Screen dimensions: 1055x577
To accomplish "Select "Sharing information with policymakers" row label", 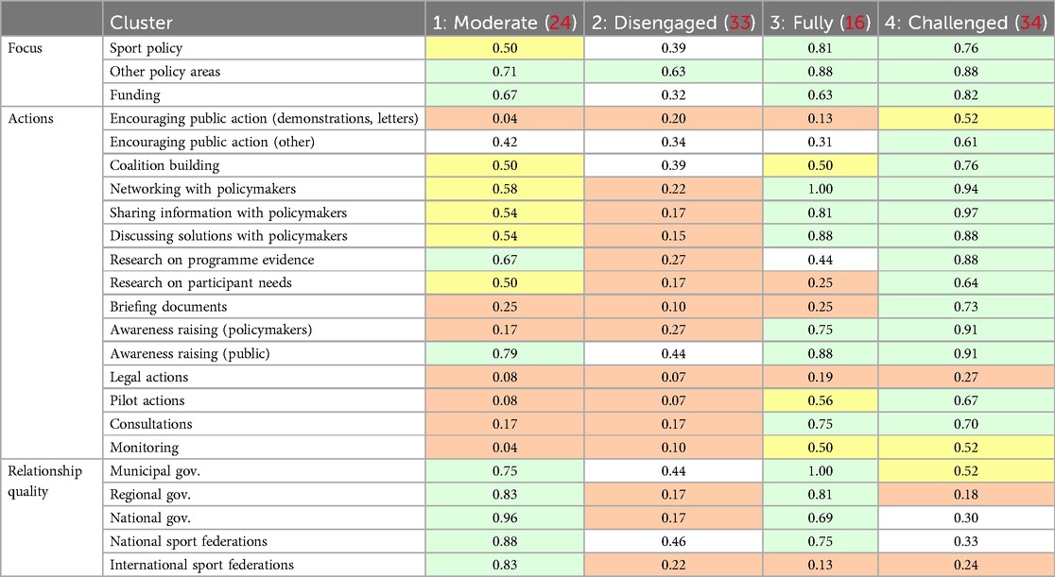I will pyautogui.click(x=228, y=212).
